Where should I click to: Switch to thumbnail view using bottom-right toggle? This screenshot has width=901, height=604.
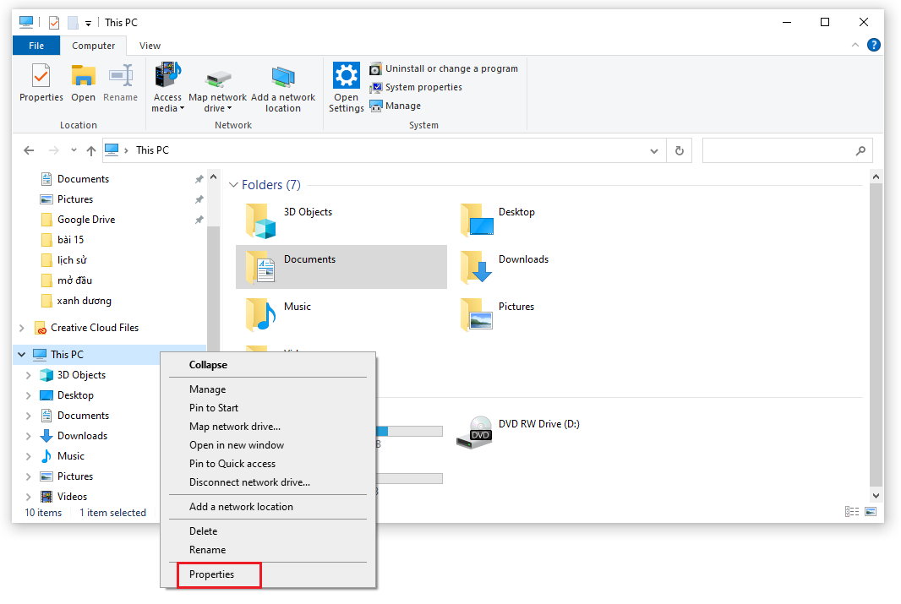pyautogui.click(x=869, y=511)
